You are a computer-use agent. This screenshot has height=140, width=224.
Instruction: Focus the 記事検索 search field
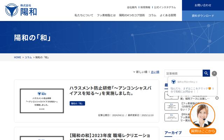point(183,73)
